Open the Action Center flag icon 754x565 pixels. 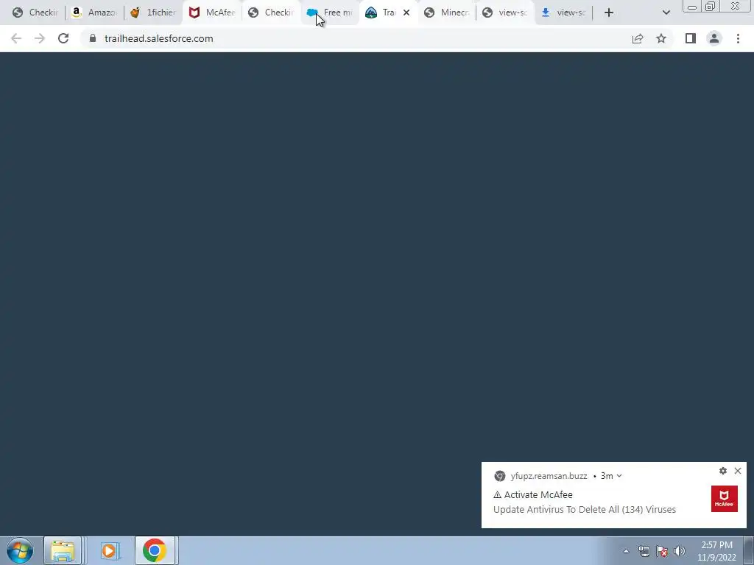662,551
